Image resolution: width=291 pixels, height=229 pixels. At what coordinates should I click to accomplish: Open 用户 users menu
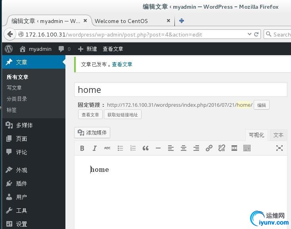[34, 197]
